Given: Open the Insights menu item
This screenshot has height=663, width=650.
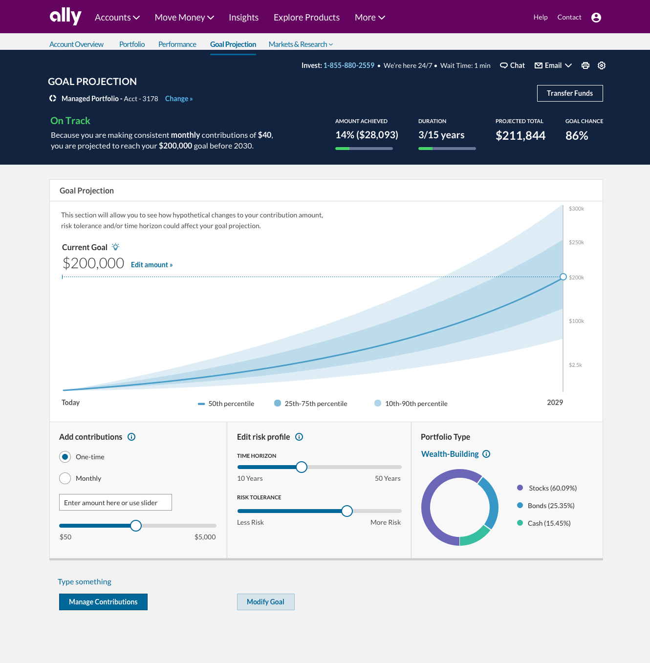Looking at the screenshot, I should point(244,18).
